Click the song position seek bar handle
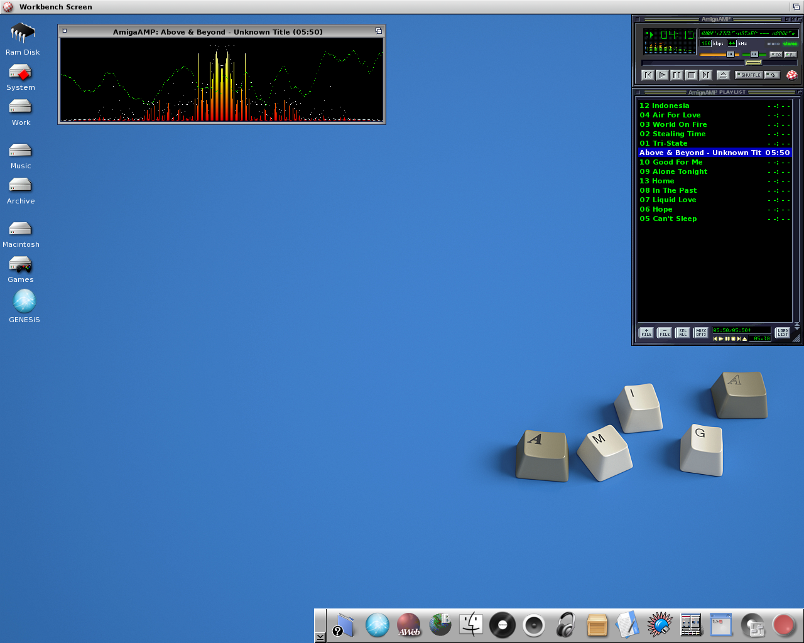Screen dimensions: 804x643 (x=753, y=63)
